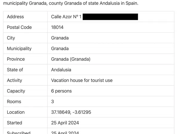Click the Rooms value '3'
179x134 pixels.
click(53, 102)
